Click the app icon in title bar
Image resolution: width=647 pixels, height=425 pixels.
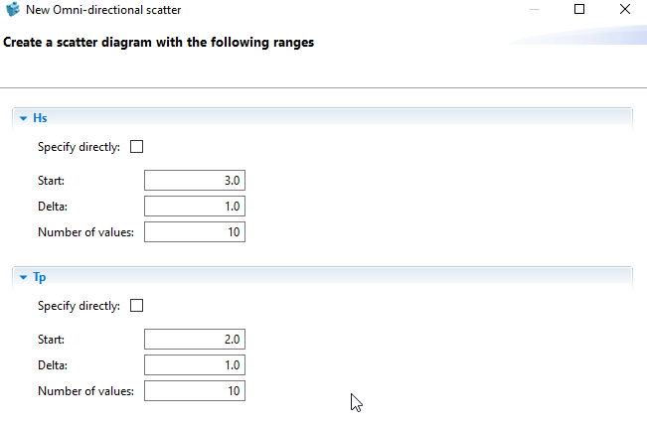point(13,10)
